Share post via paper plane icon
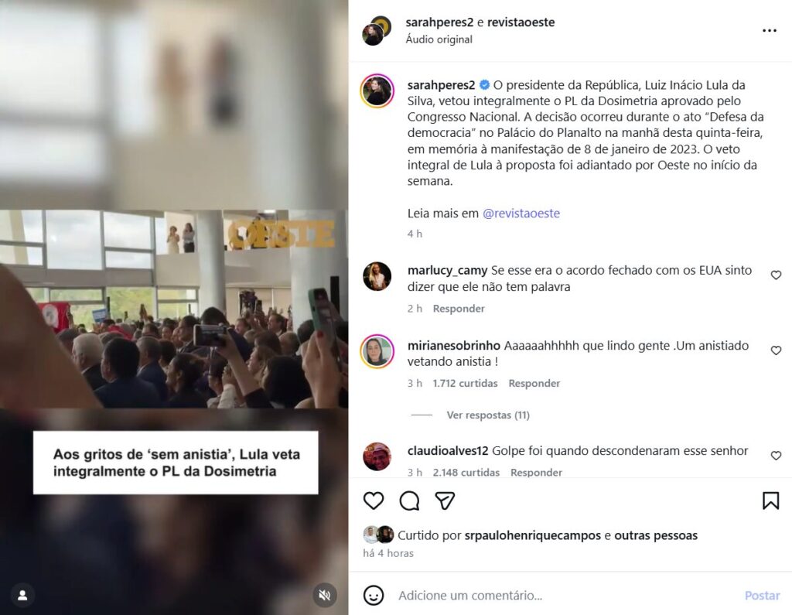The image size is (792, 615). (445, 501)
